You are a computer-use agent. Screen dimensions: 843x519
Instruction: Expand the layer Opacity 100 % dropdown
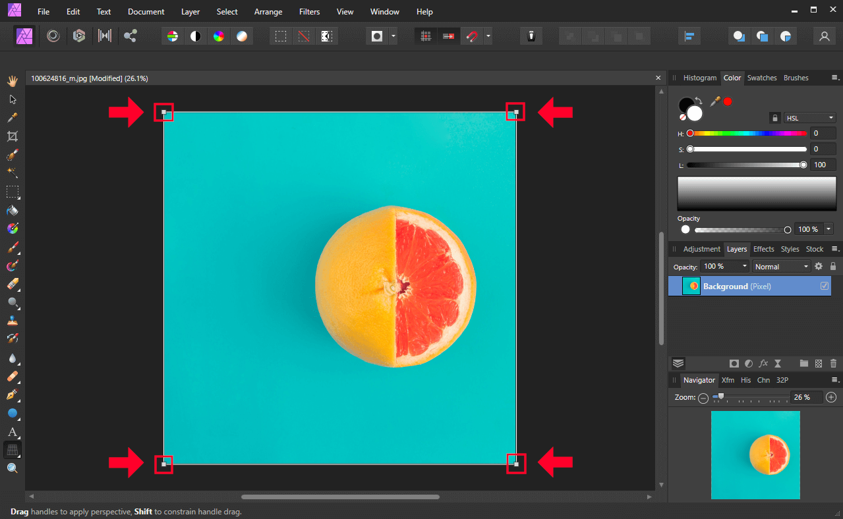click(x=744, y=267)
